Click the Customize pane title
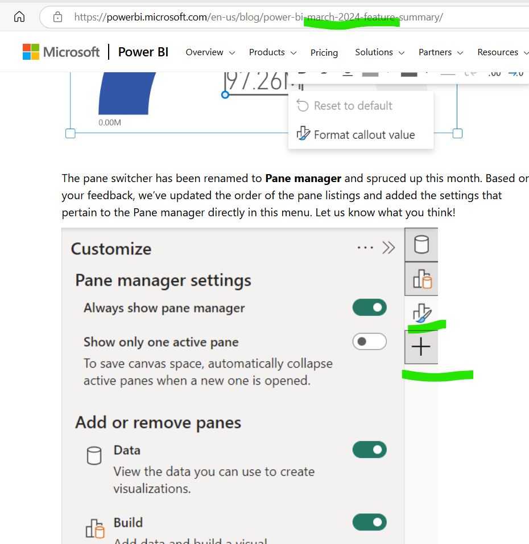Image resolution: width=529 pixels, height=544 pixels. (111, 249)
